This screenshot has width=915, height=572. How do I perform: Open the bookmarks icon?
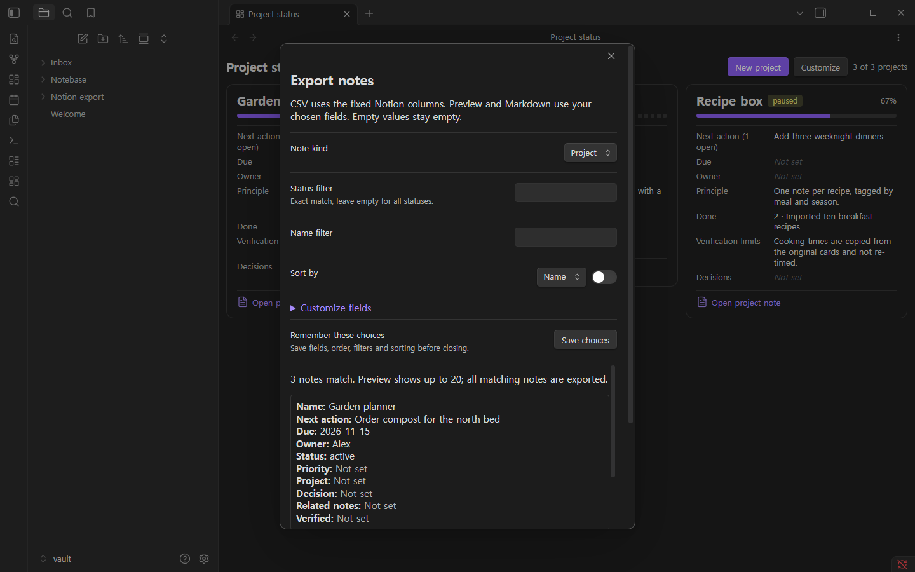[91, 13]
